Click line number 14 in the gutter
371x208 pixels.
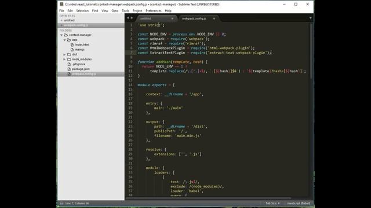click(x=130, y=85)
